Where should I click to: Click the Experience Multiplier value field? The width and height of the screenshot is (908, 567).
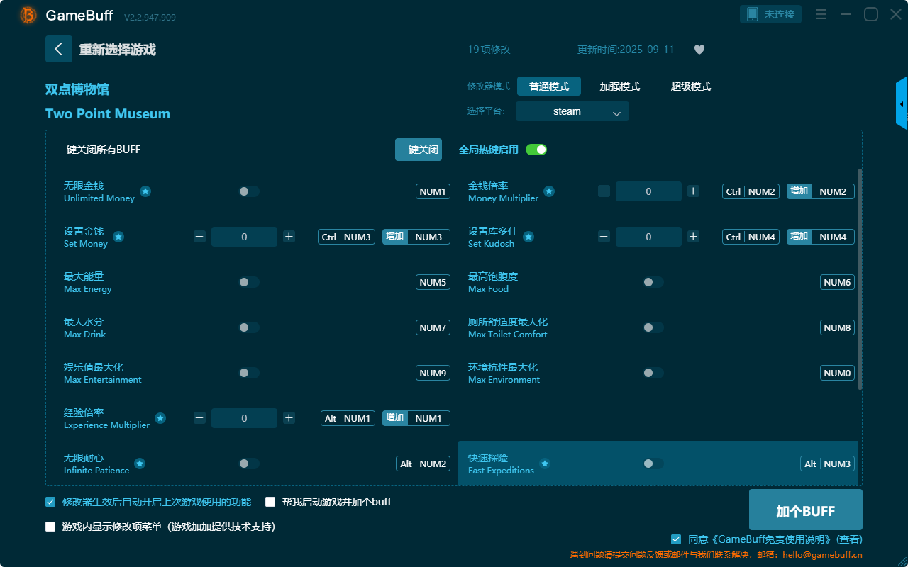(x=244, y=418)
